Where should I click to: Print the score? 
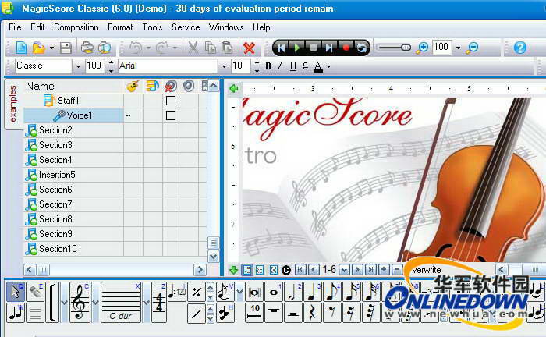tap(87, 48)
